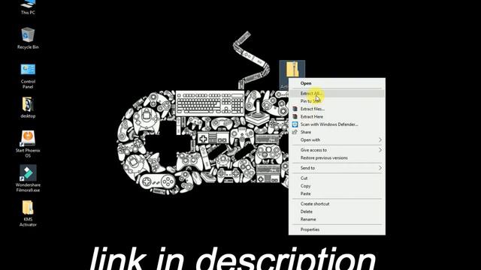481x270 pixels.
Task: Click the Open with menu label
Action: 310,140
